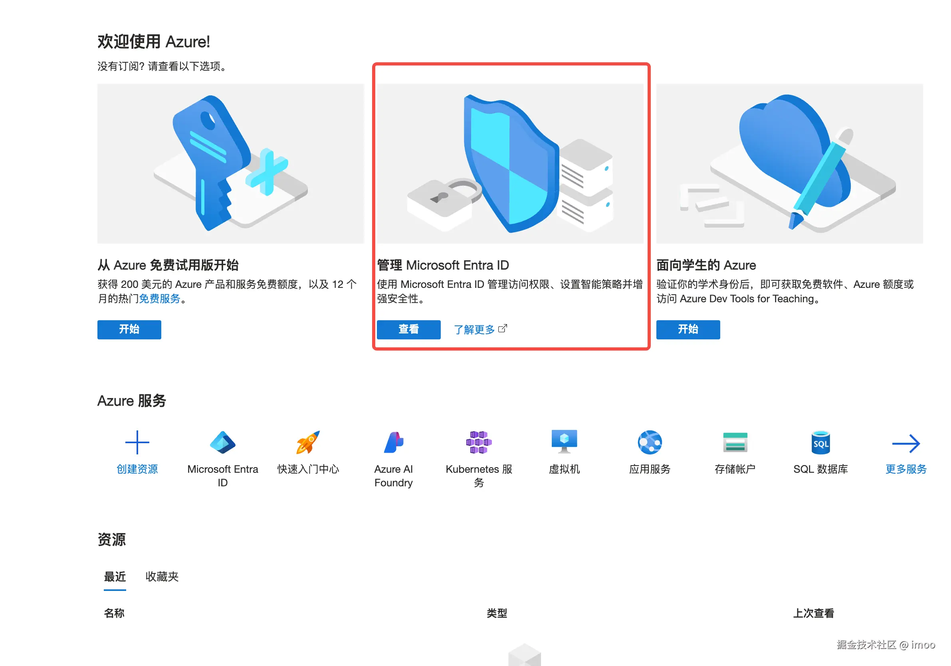Open the Azure AI Foundry service icon
This screenshot has height=666, width=951.
point(394,442)
